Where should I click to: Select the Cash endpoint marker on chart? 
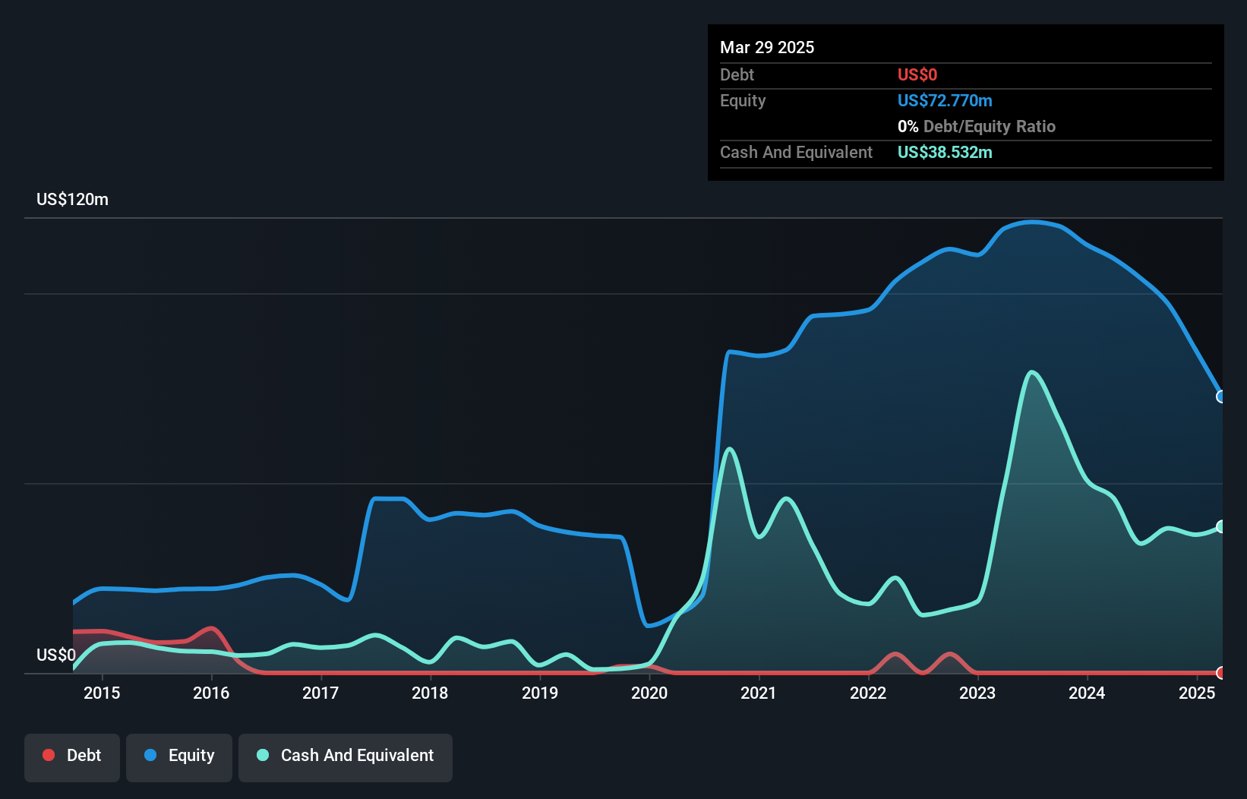pyautogui.click(x=1221, y=526)
